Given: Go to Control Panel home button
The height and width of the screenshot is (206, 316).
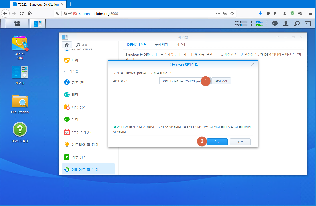Looking at the screenshot, I should click(x=67, y=45).
